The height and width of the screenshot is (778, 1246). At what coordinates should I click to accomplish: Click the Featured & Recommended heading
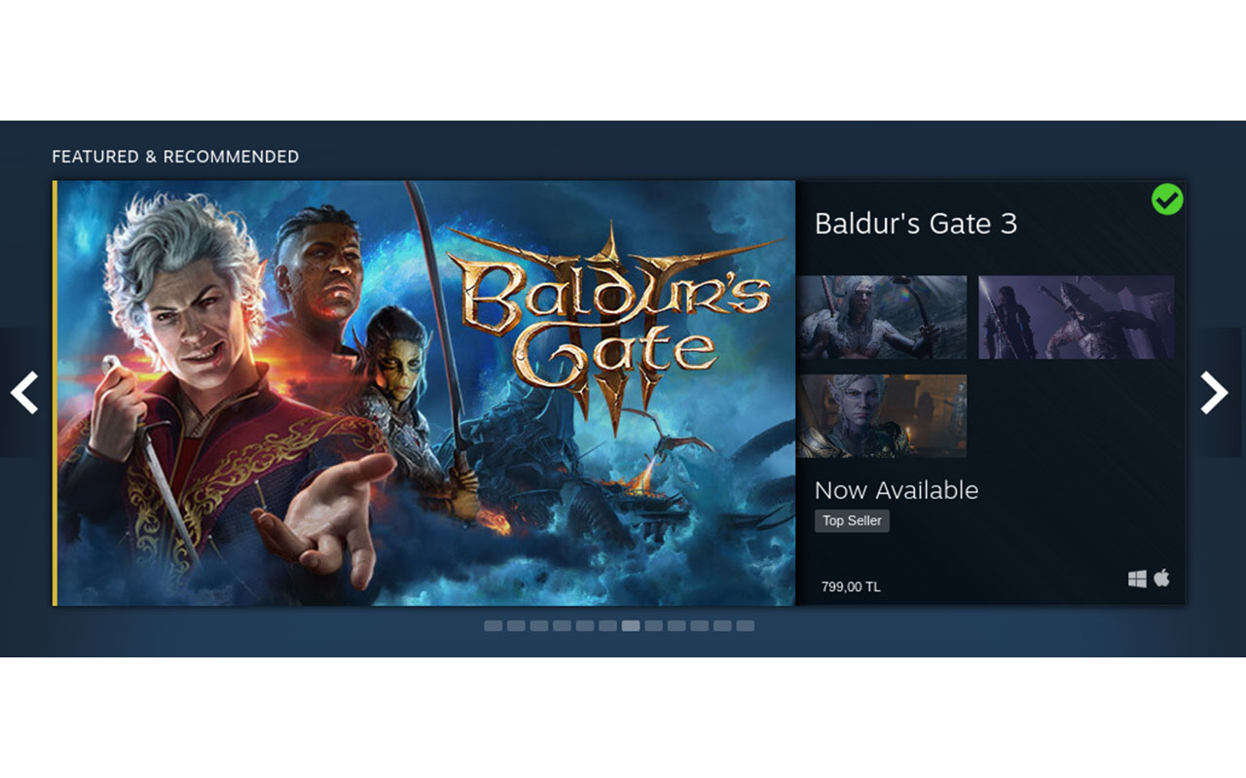point(175,157)
